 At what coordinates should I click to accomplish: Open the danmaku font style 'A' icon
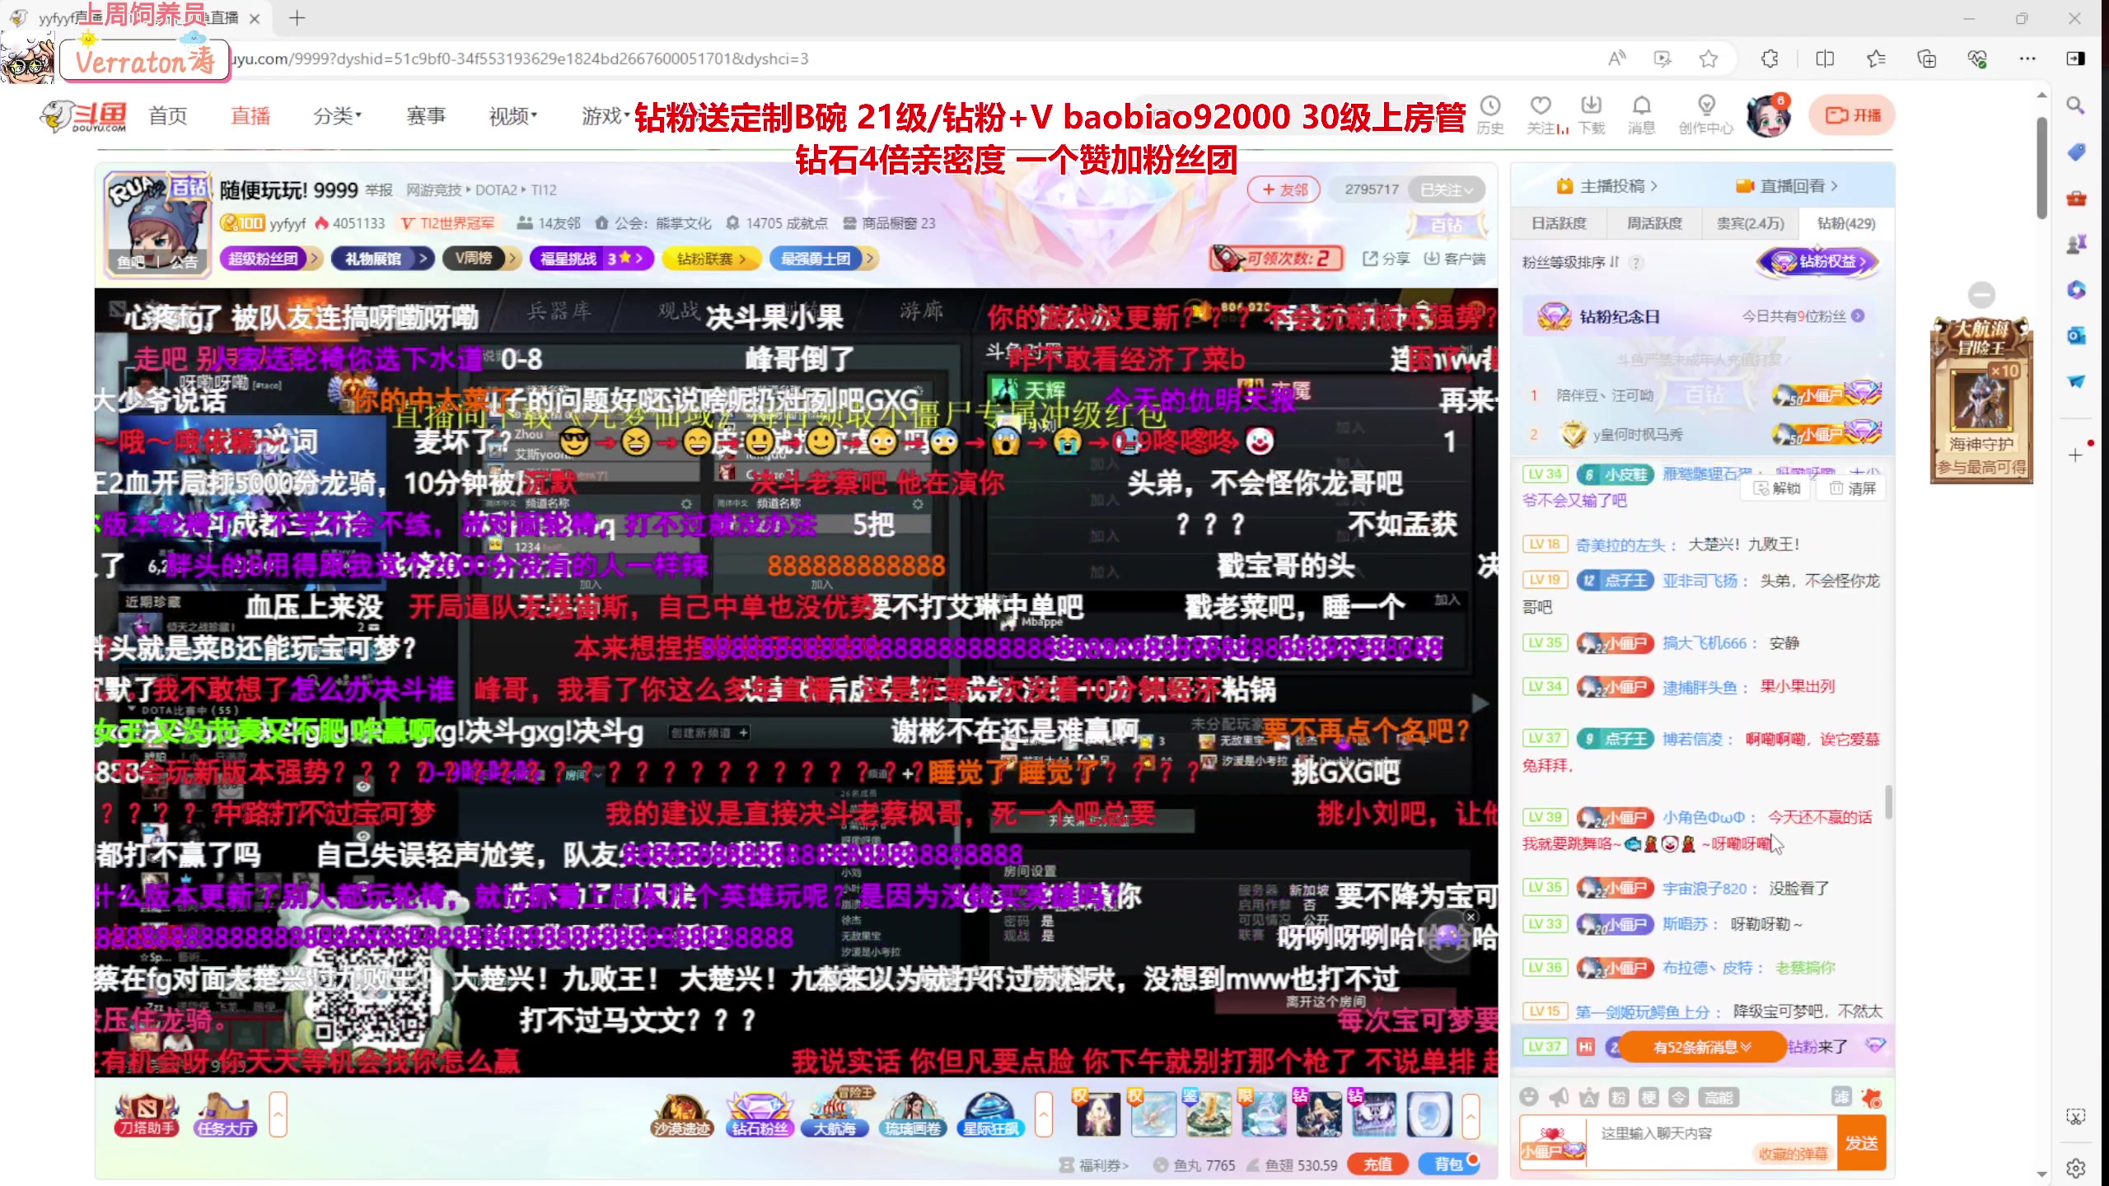1589,1097
